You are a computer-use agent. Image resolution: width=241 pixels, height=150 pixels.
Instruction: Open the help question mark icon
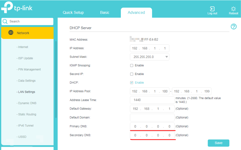coord(233,26)
